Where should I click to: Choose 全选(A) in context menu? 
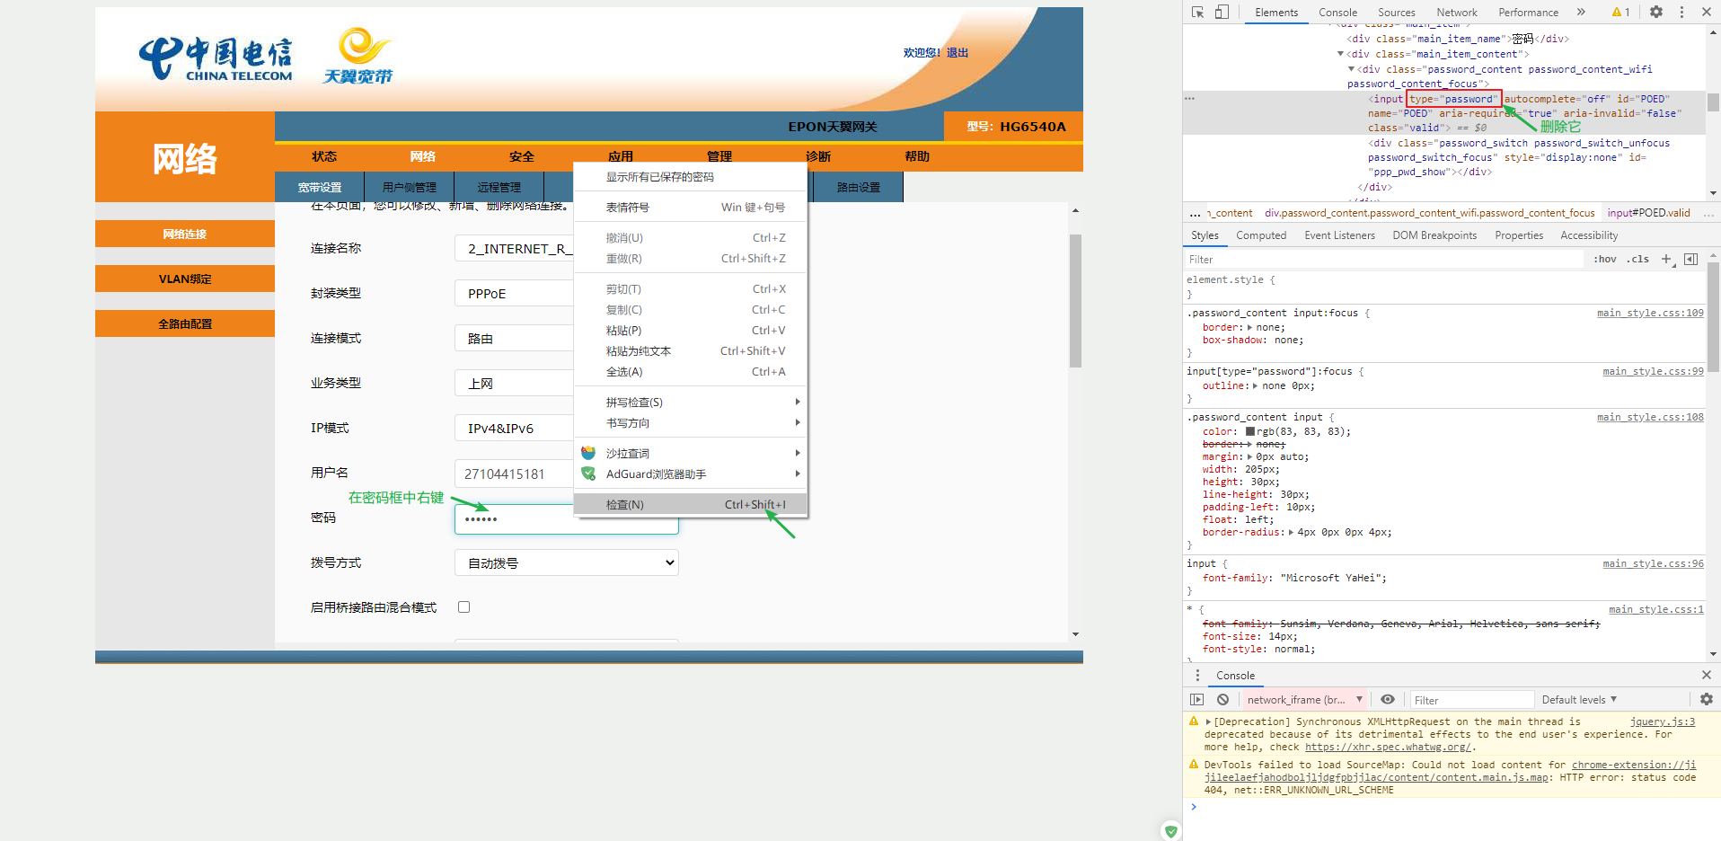691,371
